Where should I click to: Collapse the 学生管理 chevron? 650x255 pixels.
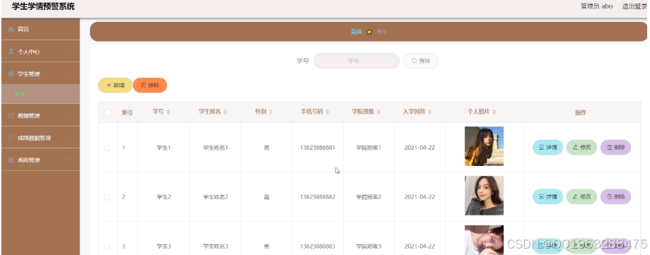pyautogui.click(x=70, y=73)
